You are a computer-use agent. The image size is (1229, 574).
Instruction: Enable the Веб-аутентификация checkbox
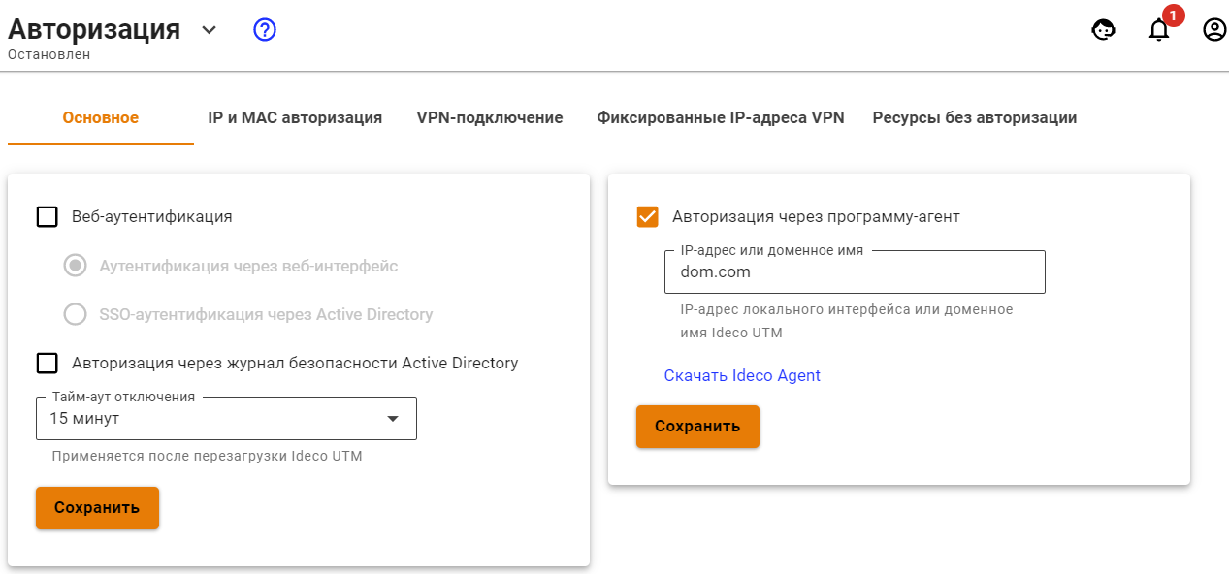[x=48, y=216]
